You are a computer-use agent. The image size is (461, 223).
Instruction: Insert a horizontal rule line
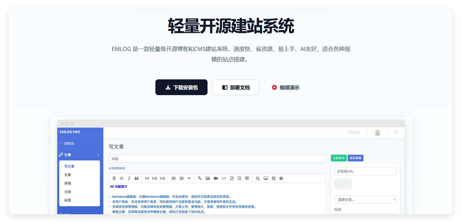(x=189, y=178)
